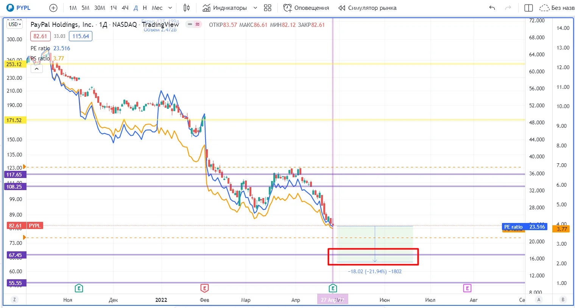
Task: Toggle the B scale button
Action: click(x=563, y=300)
